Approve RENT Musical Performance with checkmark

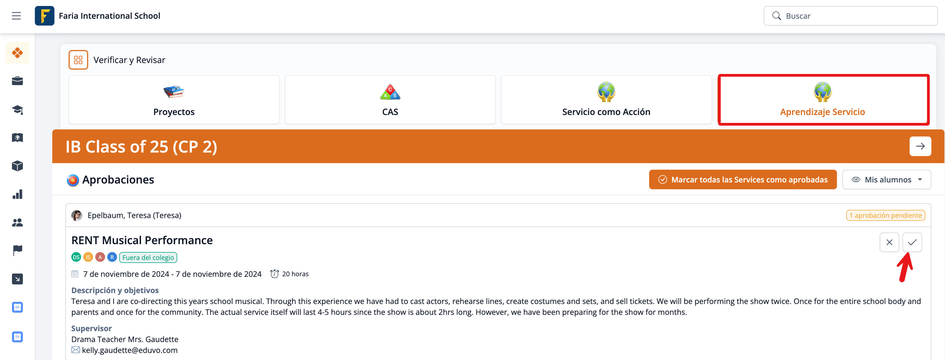pos(912,242)
